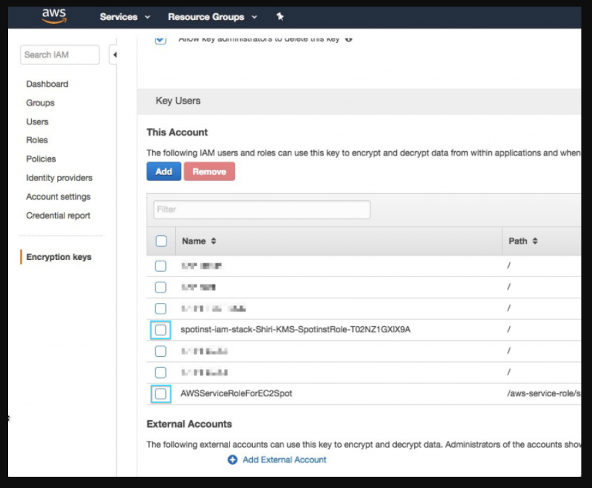Sort the list by Path column arrows
This screenshot has height=488, width=592.
point(535,241)
